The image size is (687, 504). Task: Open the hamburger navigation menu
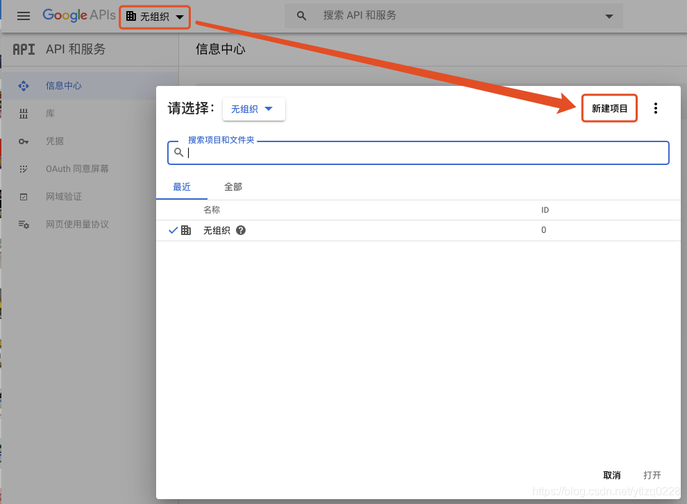(x=24, y=16)
